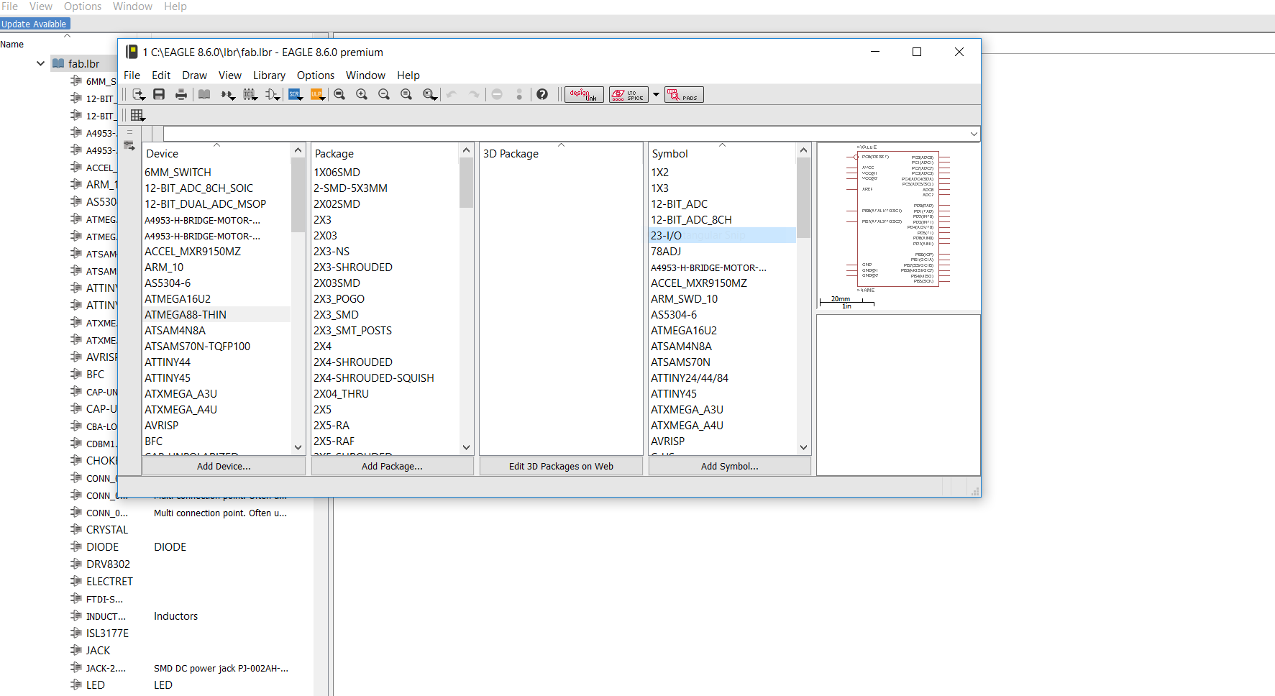Screen dimensions: 1275x696
Task: Open the Library menu
Action: pos(269,75)
